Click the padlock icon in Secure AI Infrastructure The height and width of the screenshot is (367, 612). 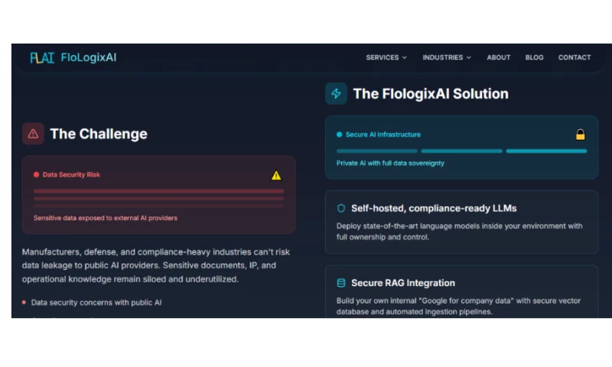point(580,135)
